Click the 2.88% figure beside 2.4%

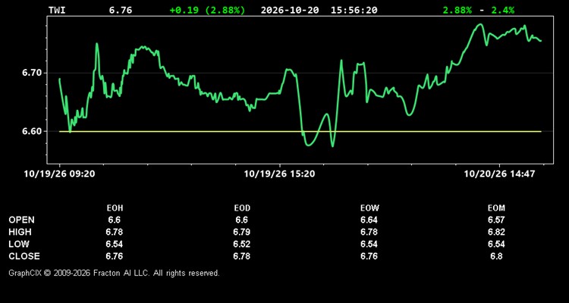click(457, 10)
